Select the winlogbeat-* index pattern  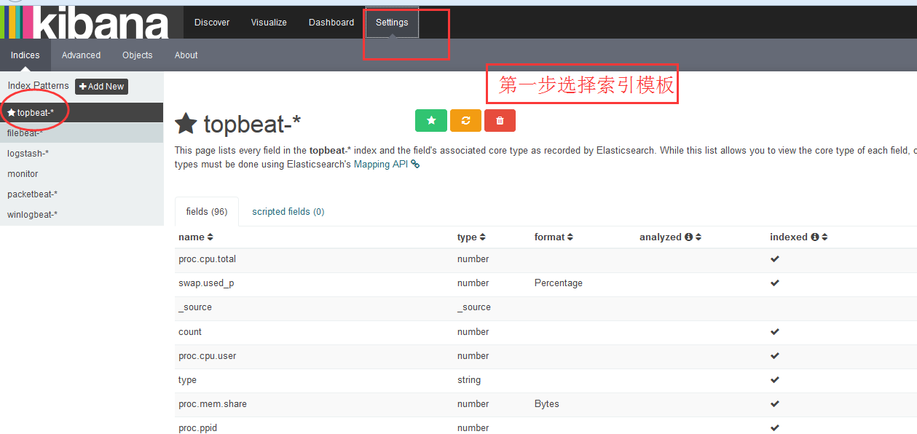82,215
